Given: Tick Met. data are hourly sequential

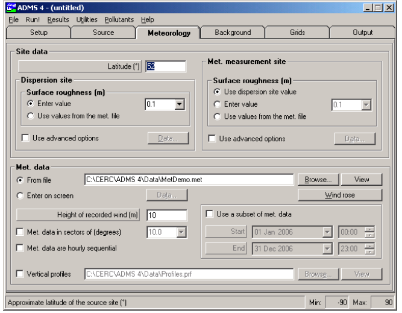Looking at the screenshot, I should pos(20,248).
